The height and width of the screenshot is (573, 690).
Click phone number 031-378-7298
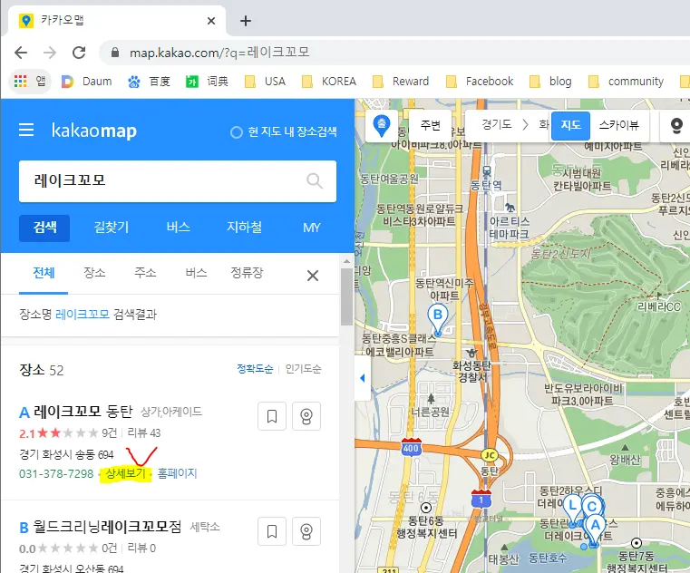(56, 473)
